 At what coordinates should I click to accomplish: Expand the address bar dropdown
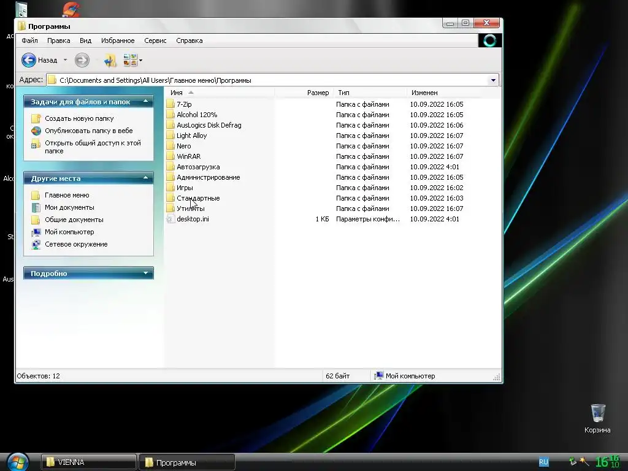pos(494,80)
